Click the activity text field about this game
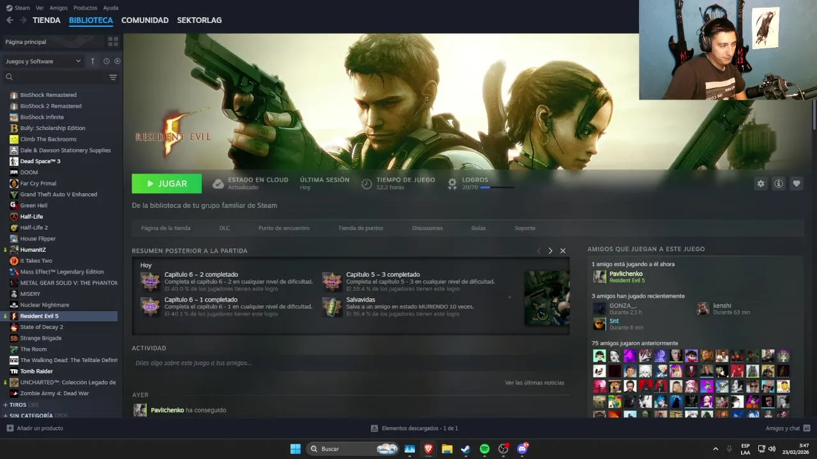The height and width of the screenshot is (459, 817). [x=350, y=363]
